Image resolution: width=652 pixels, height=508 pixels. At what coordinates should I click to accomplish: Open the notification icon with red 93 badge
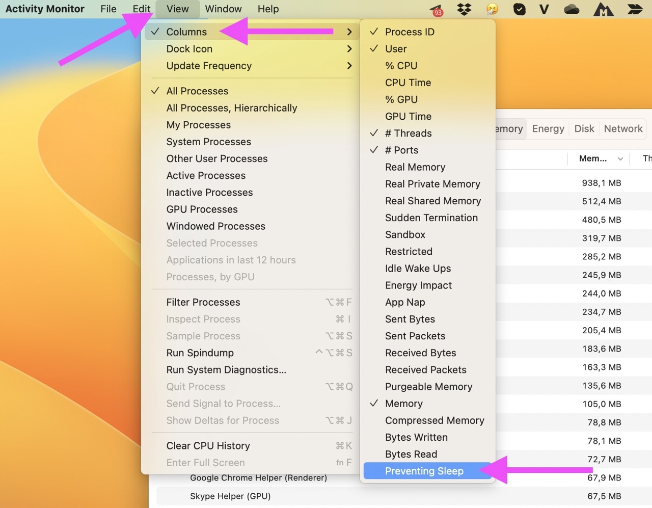coord(436,9)
